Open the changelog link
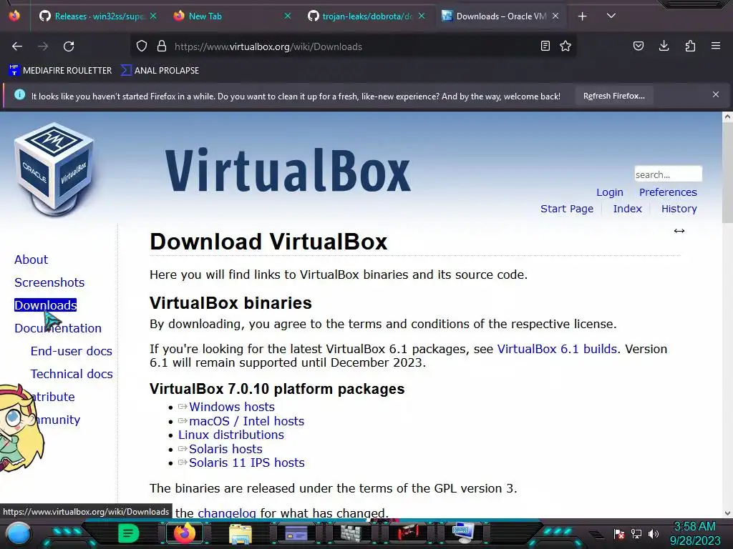 pyautogui.click(x=227, y=513)
